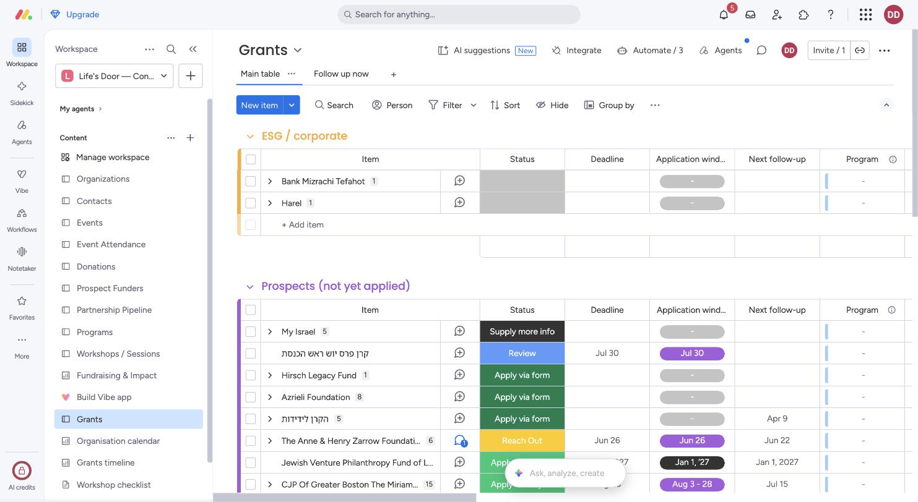Click the AI suggestions button
This screenshot has width=918, height=502.
(487, 50)
